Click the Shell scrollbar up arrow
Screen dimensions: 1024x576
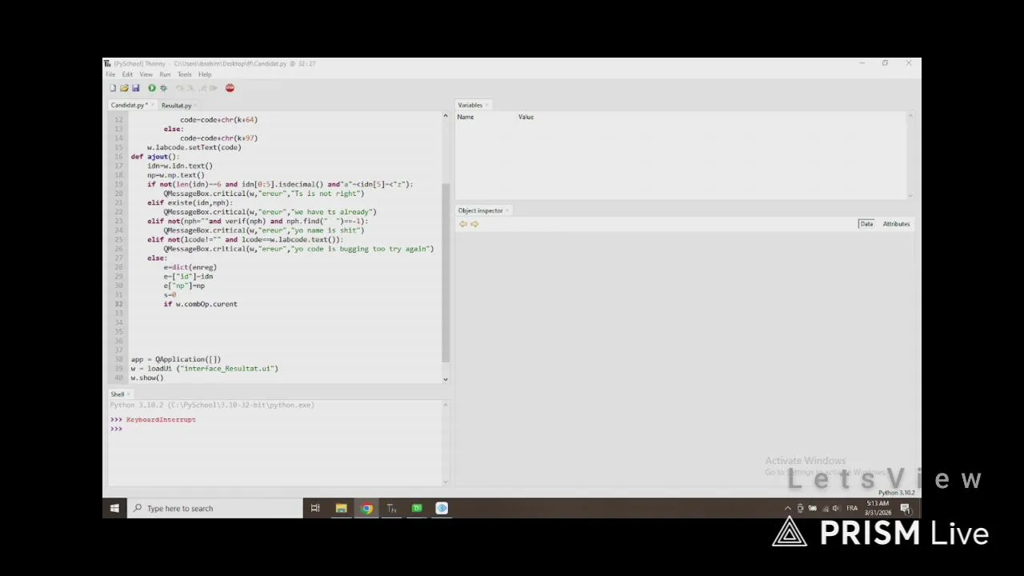tap(446, 405)
